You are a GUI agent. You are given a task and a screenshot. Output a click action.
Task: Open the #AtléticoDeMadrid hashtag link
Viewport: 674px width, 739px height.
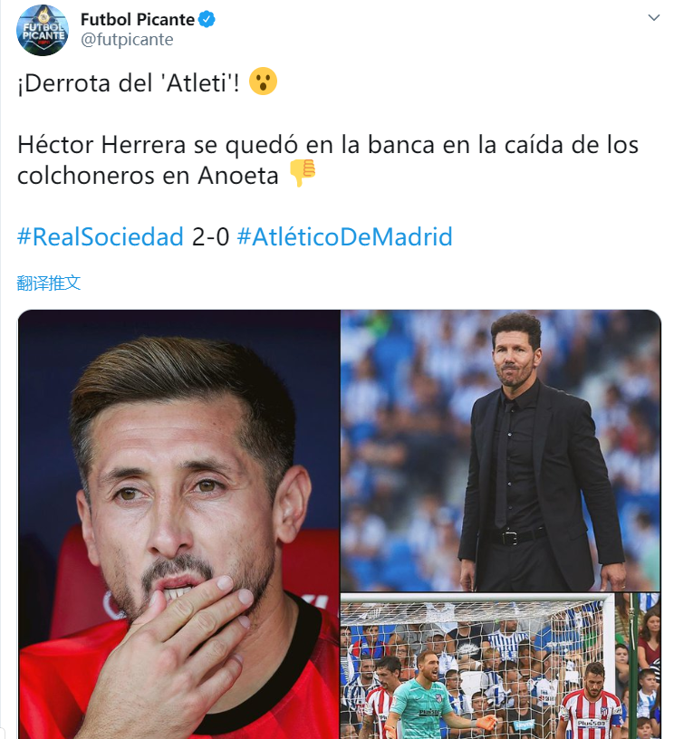coord(344,236)
